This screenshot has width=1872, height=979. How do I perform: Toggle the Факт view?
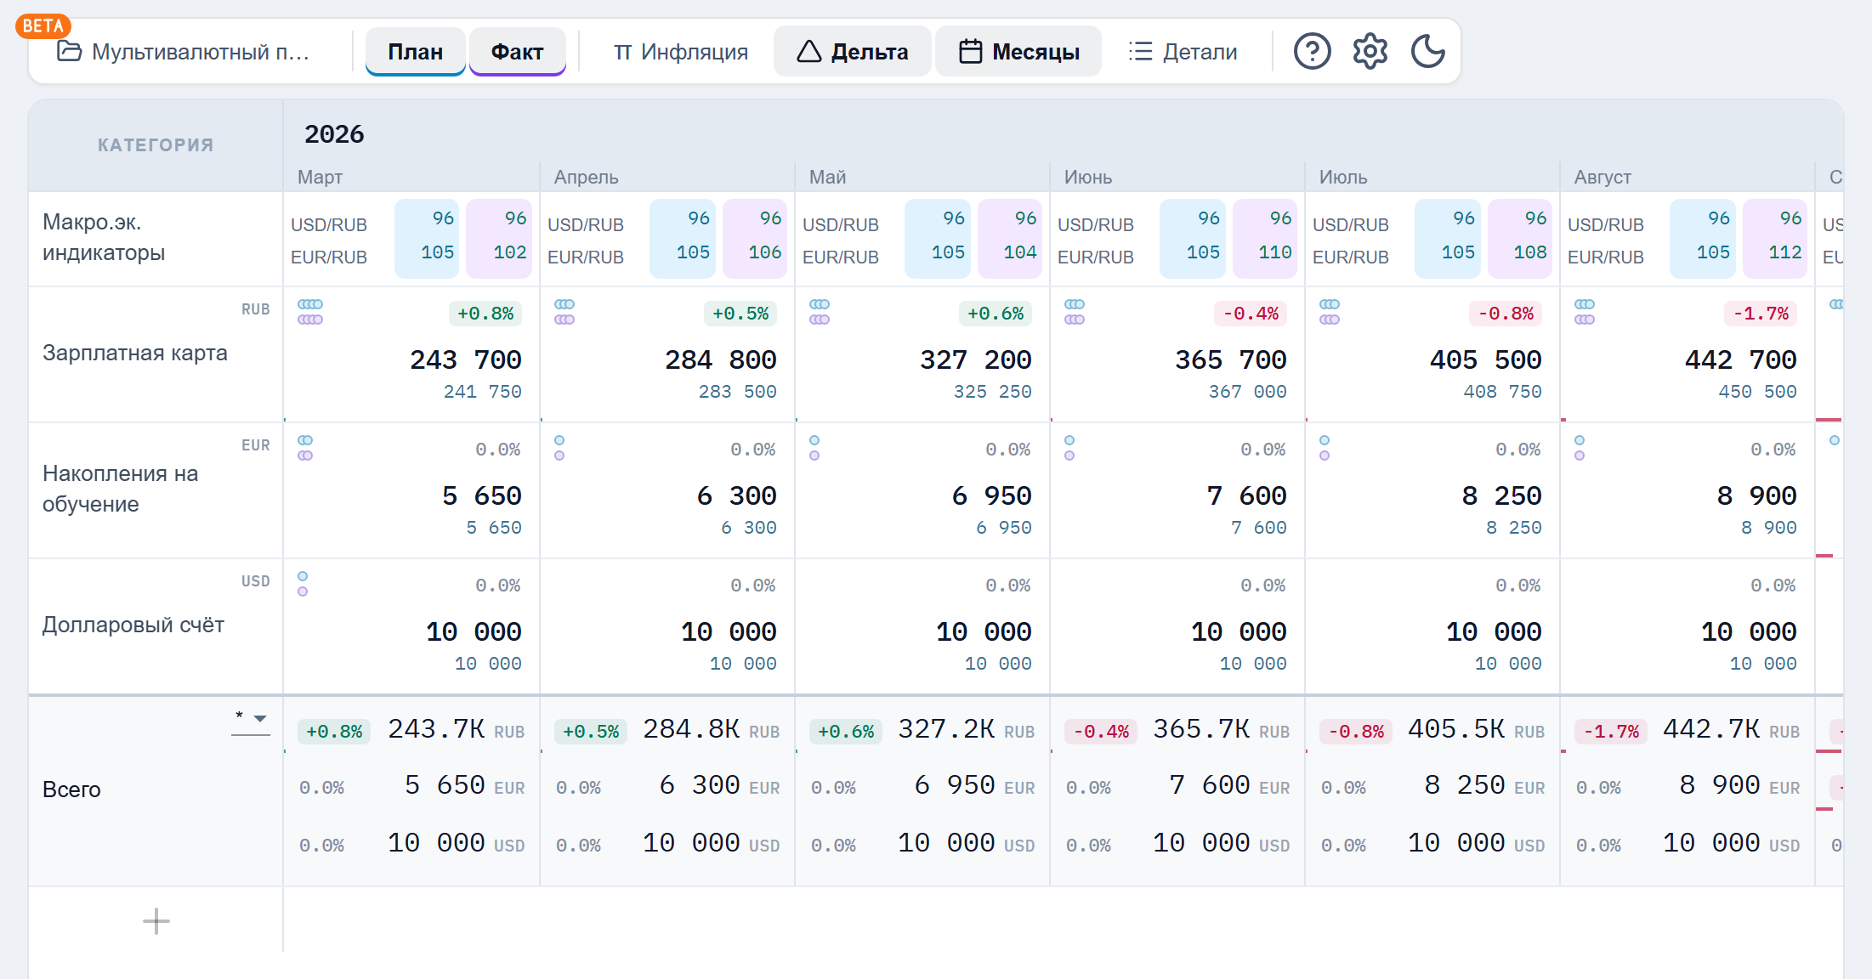tap(517, 52)
